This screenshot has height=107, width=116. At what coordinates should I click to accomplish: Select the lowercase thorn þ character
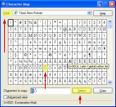click(x=50, y=81)
